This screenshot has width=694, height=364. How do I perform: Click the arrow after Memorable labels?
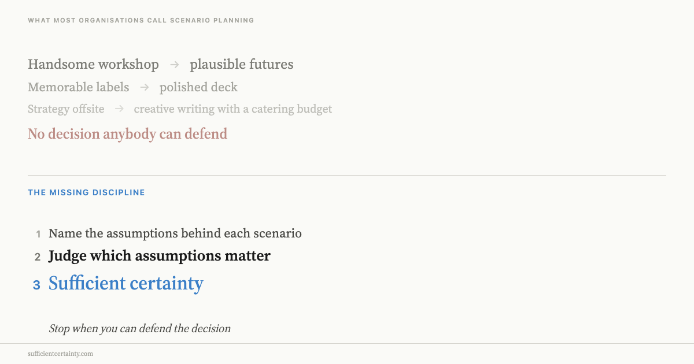coord(145,87)
